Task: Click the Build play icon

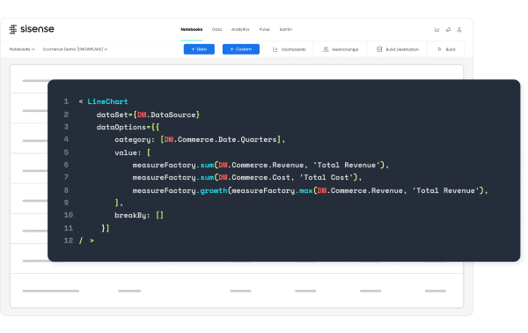Action: click(439, 49)
